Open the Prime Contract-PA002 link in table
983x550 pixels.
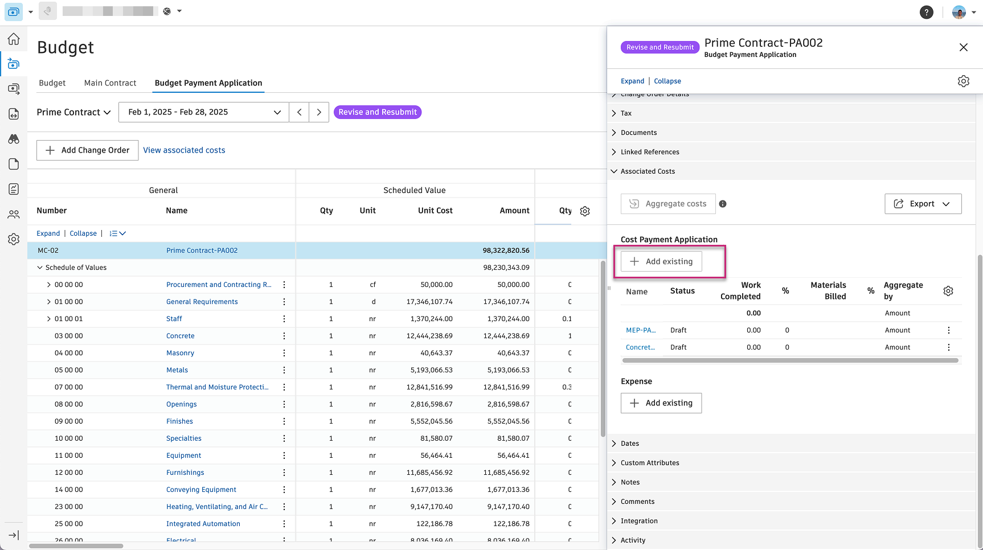pyautogui.click(x=202, y=251)
